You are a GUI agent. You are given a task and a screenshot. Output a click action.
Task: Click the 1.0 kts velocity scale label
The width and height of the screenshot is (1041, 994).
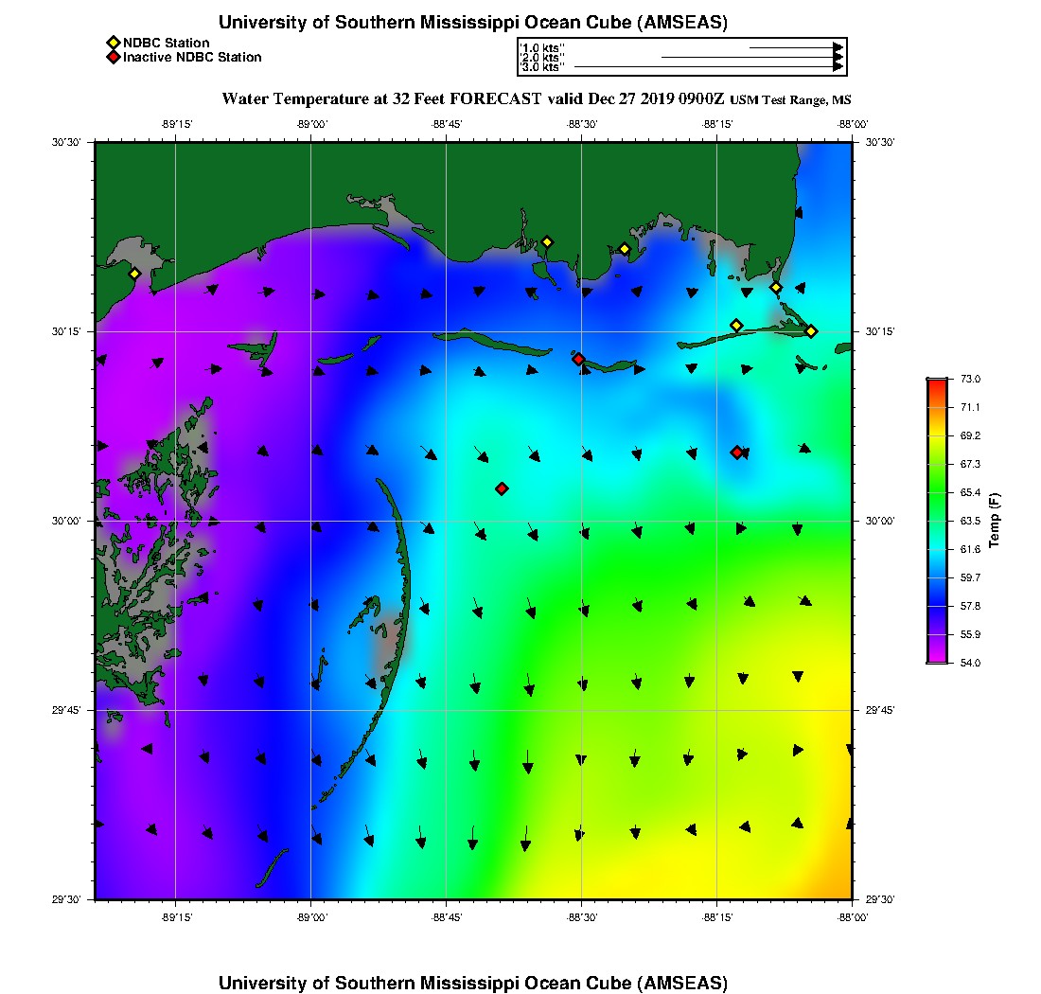541,47
